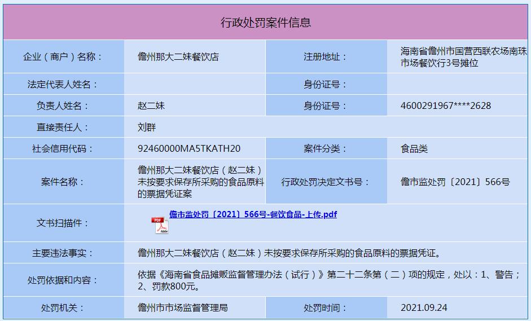The image size is (531, 321).
Task: Click the directly liable person 刘群
Action: click(147, 127)
